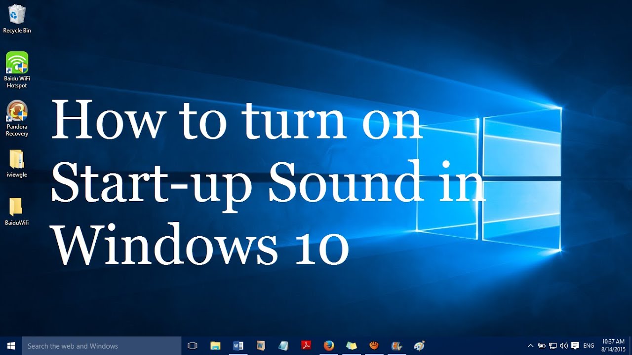Image resolution: width=632 pixels, height=355 pixels.
Task: Switch to Firefox on the taskbar
Action: (329, 346)
